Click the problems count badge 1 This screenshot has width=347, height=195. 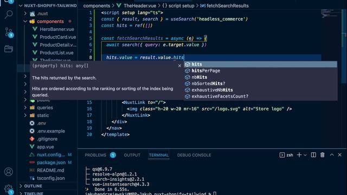tap(113, 155)
